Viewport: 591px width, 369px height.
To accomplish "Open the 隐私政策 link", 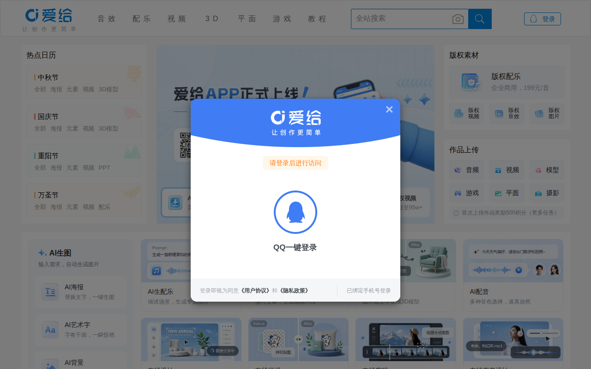I will tap(294, 291).
